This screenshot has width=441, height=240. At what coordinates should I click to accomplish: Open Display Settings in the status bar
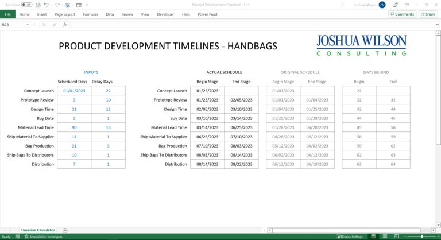(349, 237)
